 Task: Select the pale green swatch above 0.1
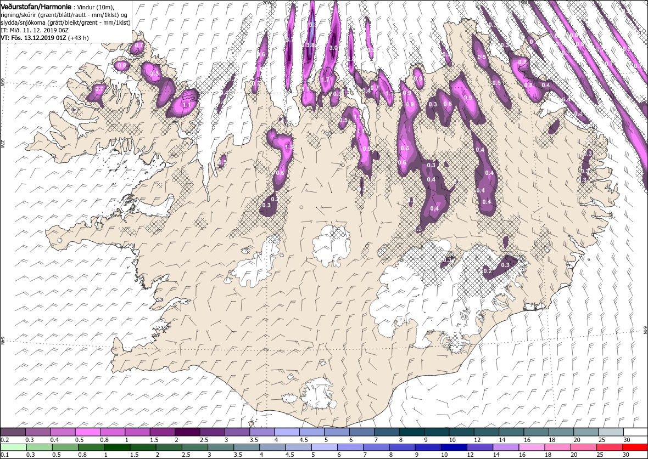[13, 447]
